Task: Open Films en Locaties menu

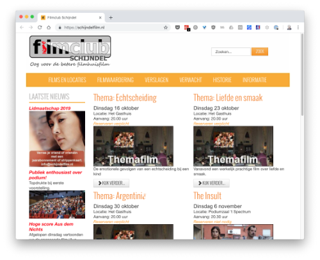Action: point(67,80)
